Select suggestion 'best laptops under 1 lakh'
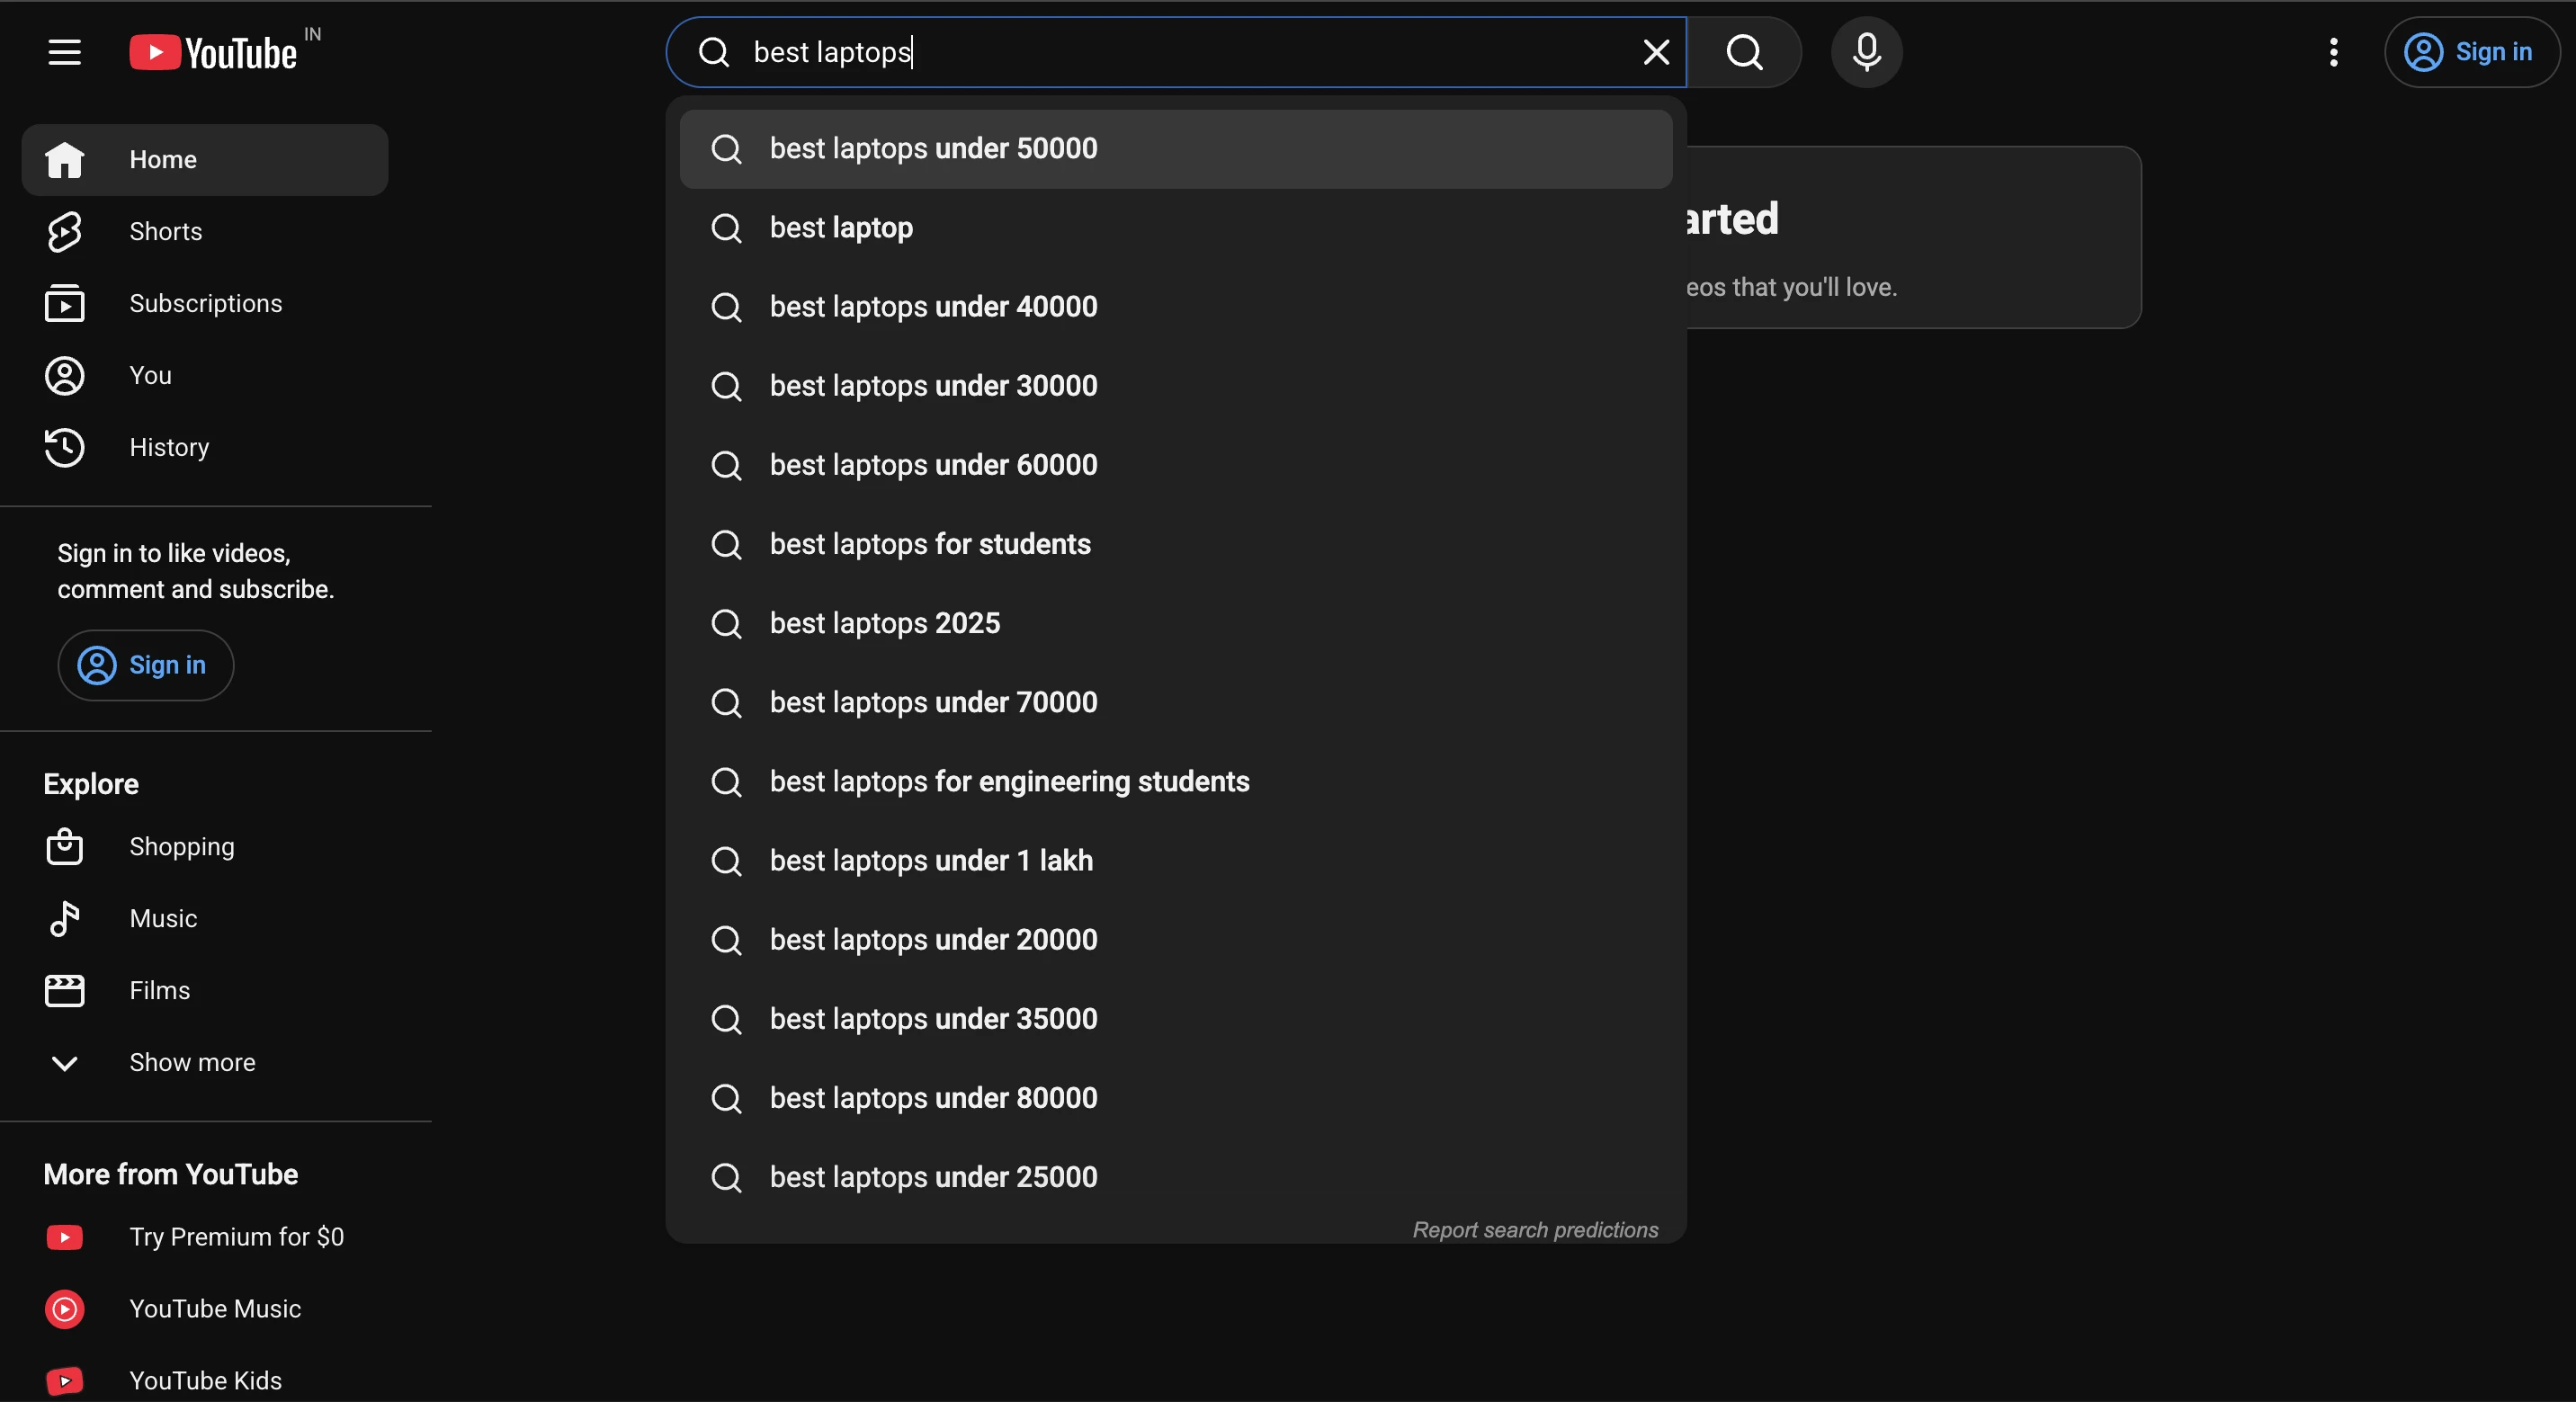The width and height of the screenshot is (2576, 1402). [x=1176, y=860]
